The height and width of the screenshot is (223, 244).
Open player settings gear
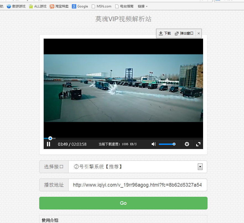pos(187,144)
